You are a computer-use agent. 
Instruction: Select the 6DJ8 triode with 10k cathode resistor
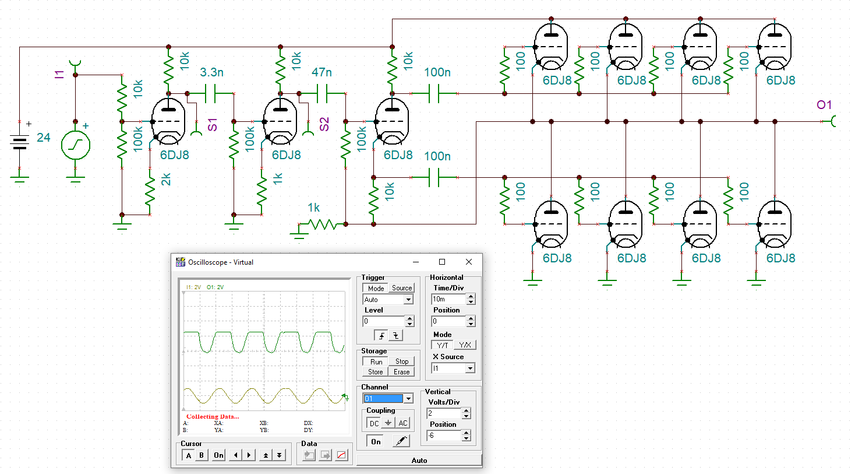pos(392,121)
